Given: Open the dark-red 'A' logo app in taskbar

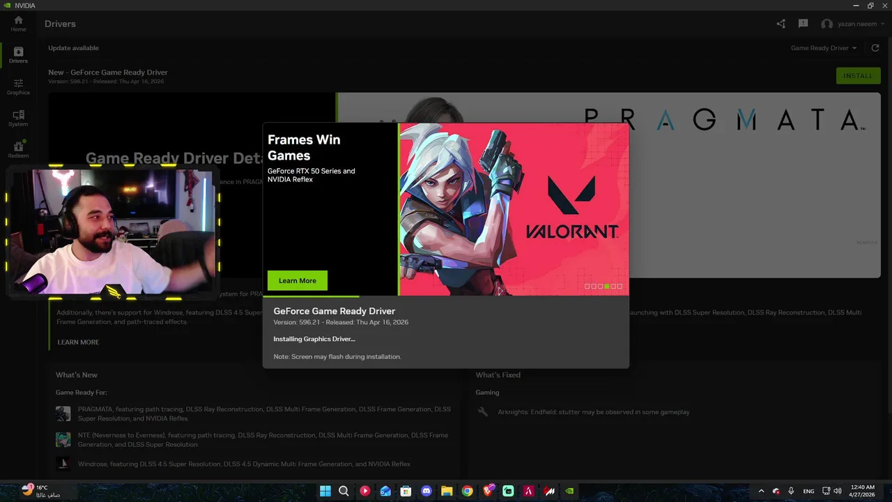Looking at the screenshot, I should point(530,491).
